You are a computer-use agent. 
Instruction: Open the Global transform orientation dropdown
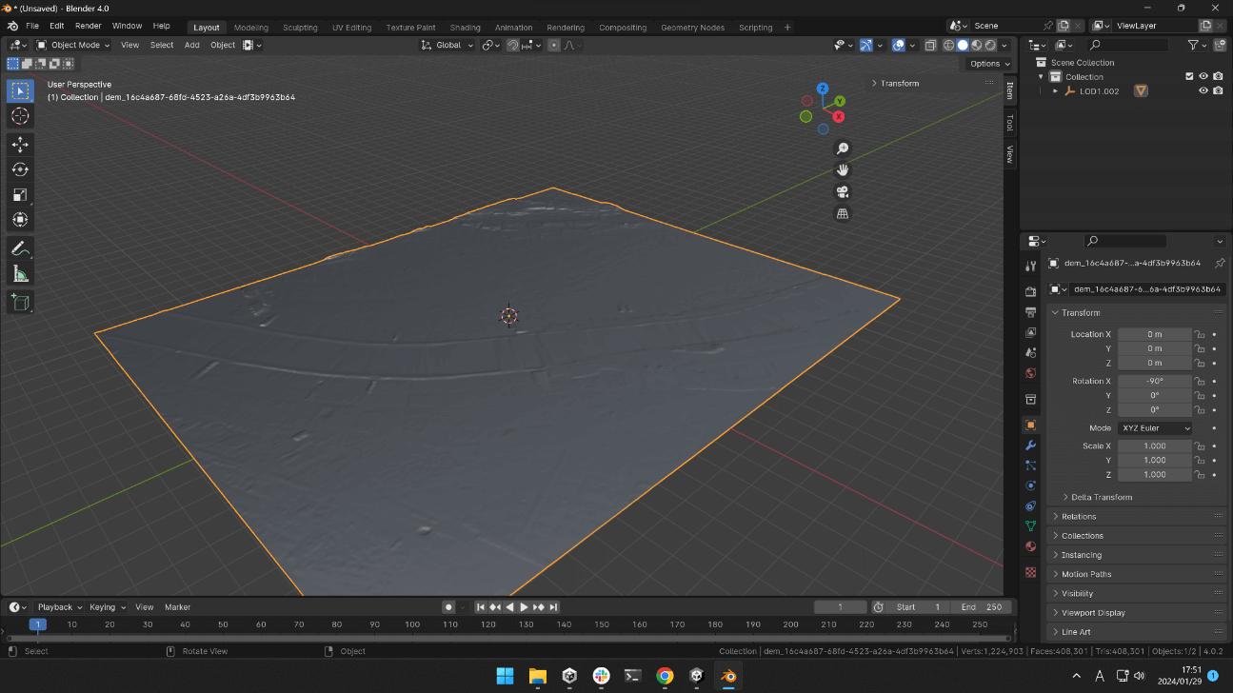coord(447,45)
